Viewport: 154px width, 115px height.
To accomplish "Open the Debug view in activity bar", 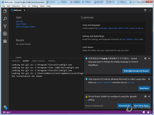I will [x=5, y=34].
